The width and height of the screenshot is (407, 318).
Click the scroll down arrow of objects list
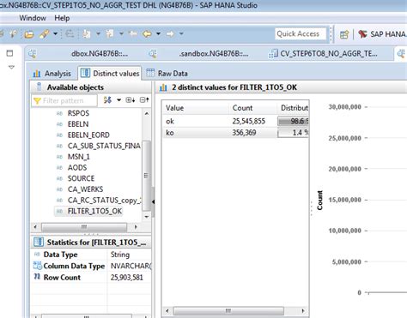147,217
